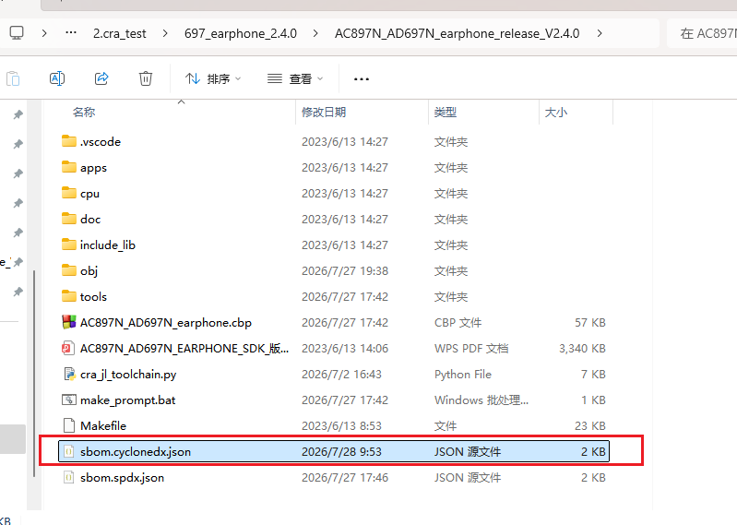Expand the chevron after 697_earphone_2.4.0
This screenshot has width=737, height=525.
click(315, 33)
